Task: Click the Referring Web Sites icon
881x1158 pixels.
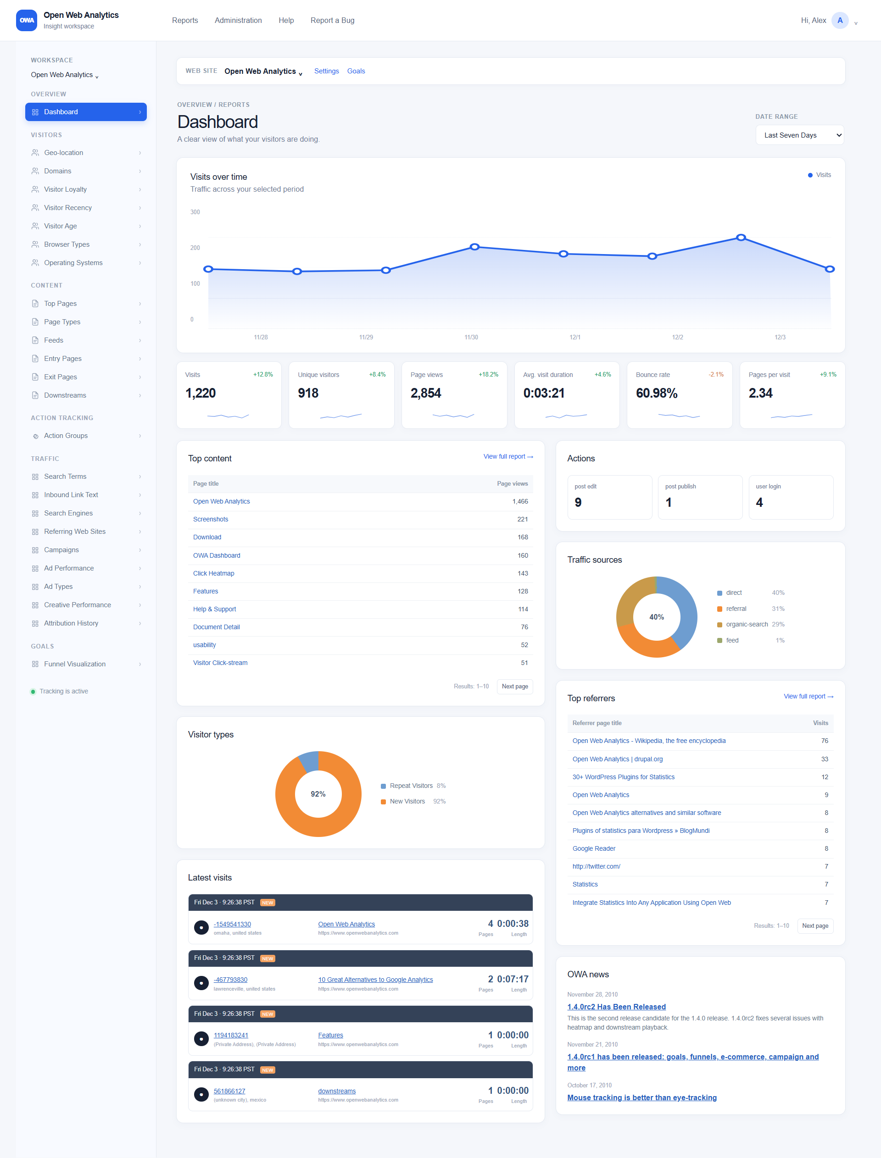Action: [35, 532]
